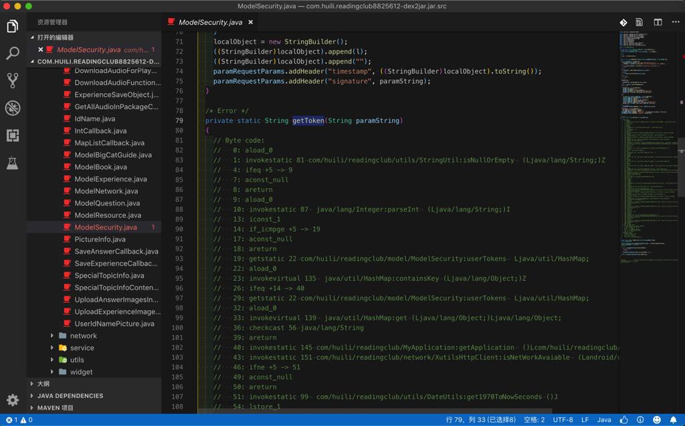The image size is (685, 426).
Task: Open the Manage gear menu
Action: [x=13, y=400]
